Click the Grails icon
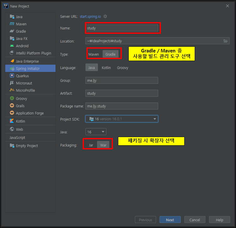Viewport: 236px width, 228px height. (x=12, y=105)
